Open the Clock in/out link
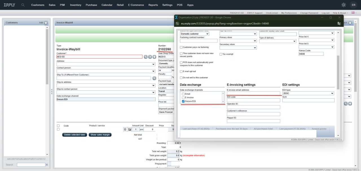 tap(272, 13)
